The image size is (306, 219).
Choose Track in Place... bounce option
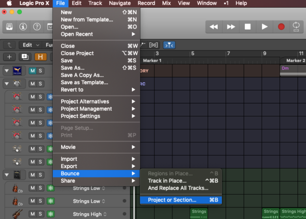181,181
